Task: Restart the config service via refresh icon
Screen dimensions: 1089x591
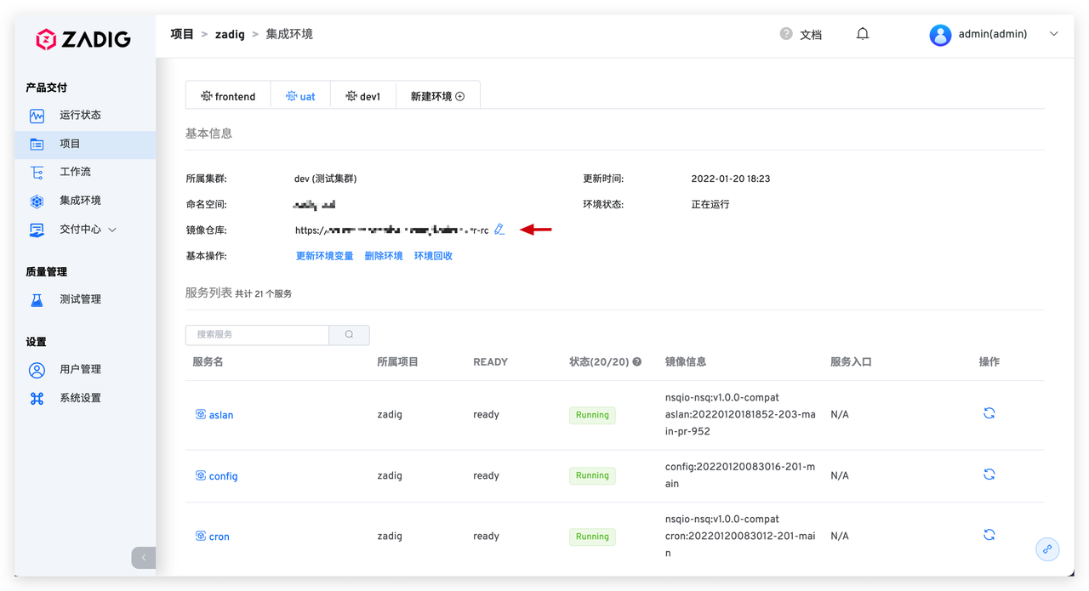Action: point(989,475)
